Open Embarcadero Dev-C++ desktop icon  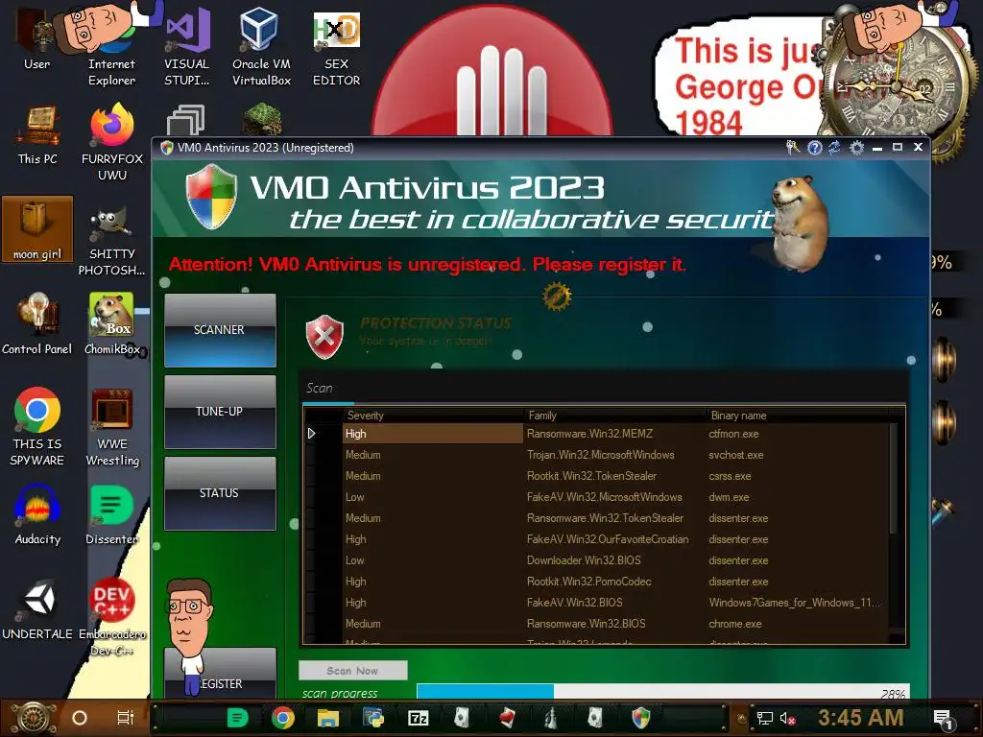point(112,617)
